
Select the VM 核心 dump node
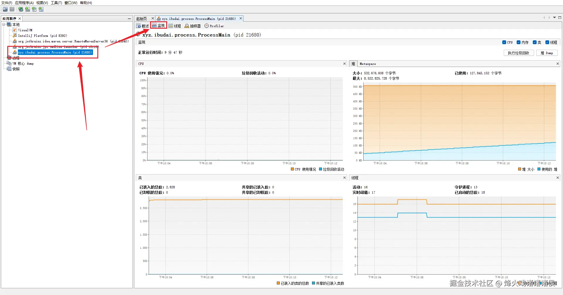tap(23, 63)
